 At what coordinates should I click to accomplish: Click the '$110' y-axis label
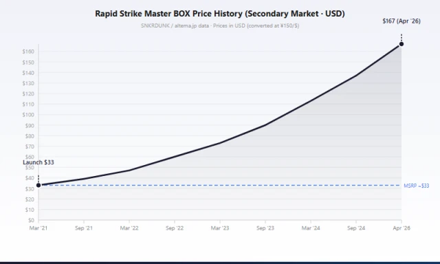click(28, 104)
